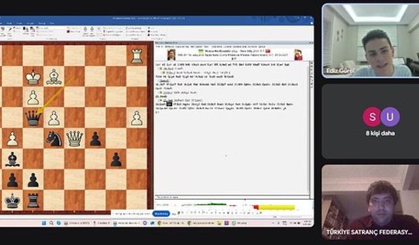Viewport: 419px width, 245px height.
Task: Click the highlighted move in the notation
Action: pos(169,105)
